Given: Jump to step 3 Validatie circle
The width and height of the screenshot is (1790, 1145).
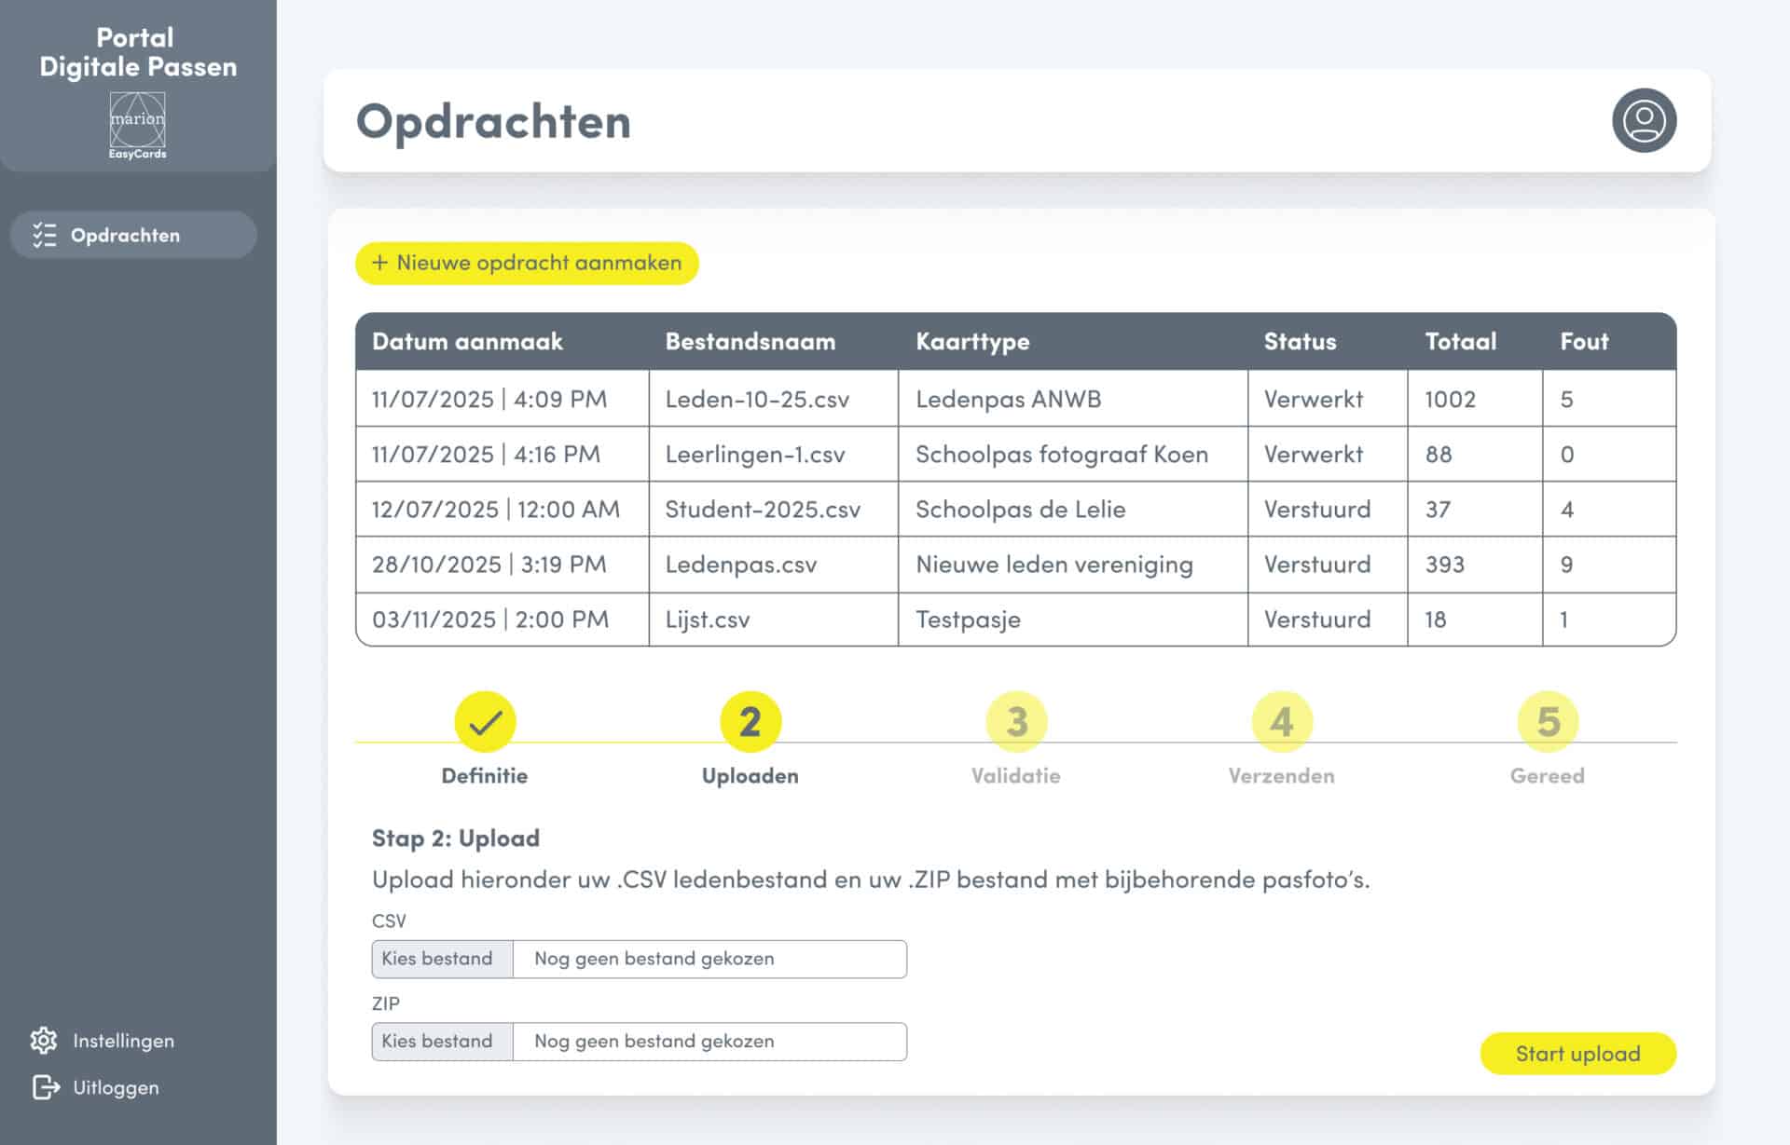Looking at the screenshot, I should [x=1016, y=722].
